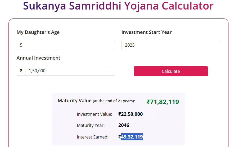234x147 pixels.
Task: Click the Investment Value label
Action: [94, 114]
